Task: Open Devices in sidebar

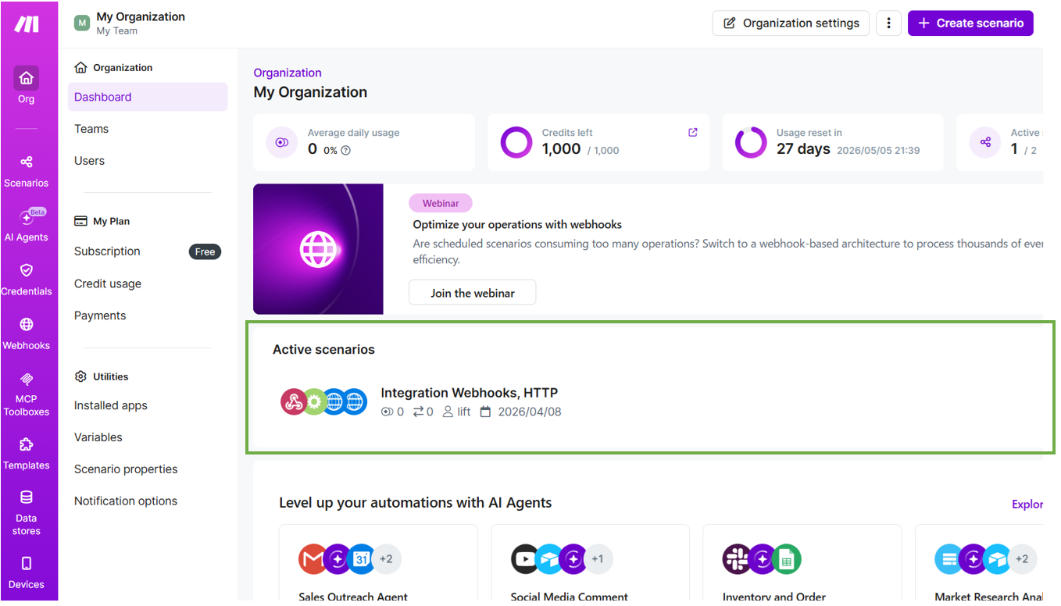Action: [x=27, y=572]
